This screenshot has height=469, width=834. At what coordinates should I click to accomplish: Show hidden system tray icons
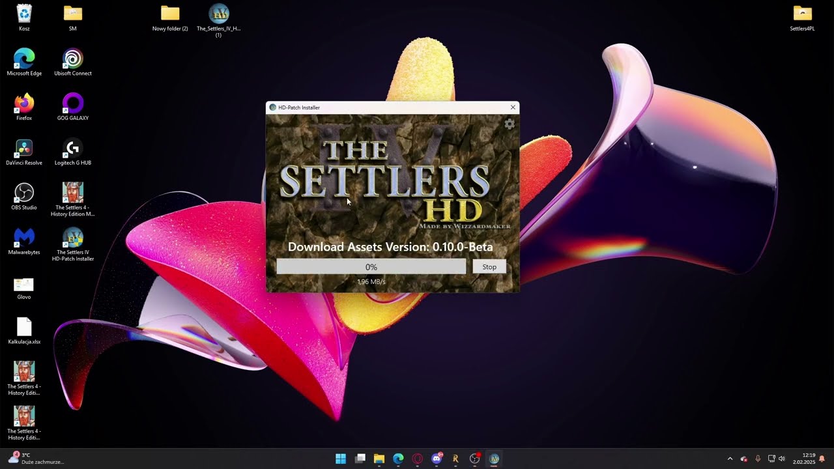click(730, 459)
